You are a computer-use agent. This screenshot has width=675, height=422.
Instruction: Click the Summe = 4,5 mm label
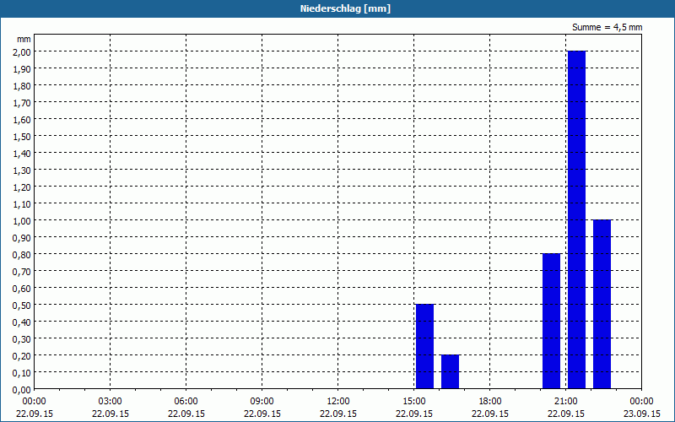point(607,27)
